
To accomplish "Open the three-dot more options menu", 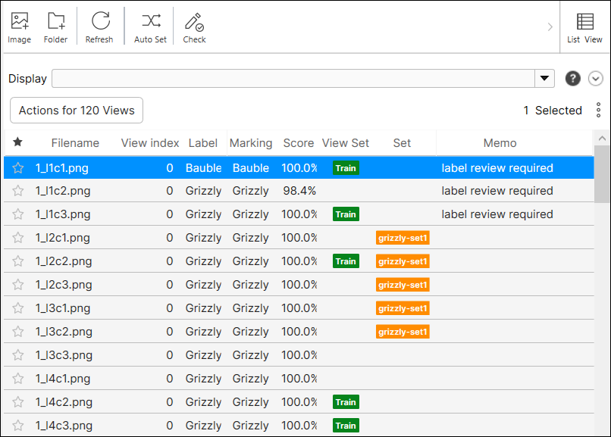I will tap(598, 111).
